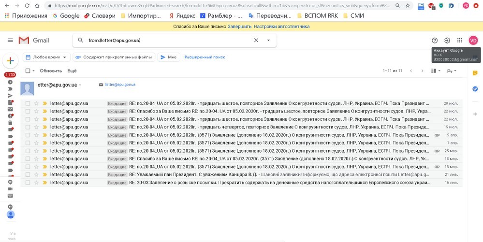Click the zoom magnifier icon in address bar

(x=398, y=5)
